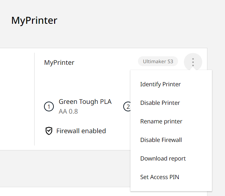Choose Disable Printer in the menu
The image size is (225, 196).
pos(160,103)
